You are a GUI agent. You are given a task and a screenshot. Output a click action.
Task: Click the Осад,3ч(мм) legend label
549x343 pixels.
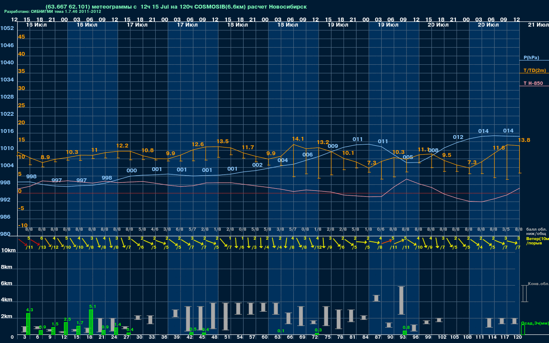(x=535, y=323)
